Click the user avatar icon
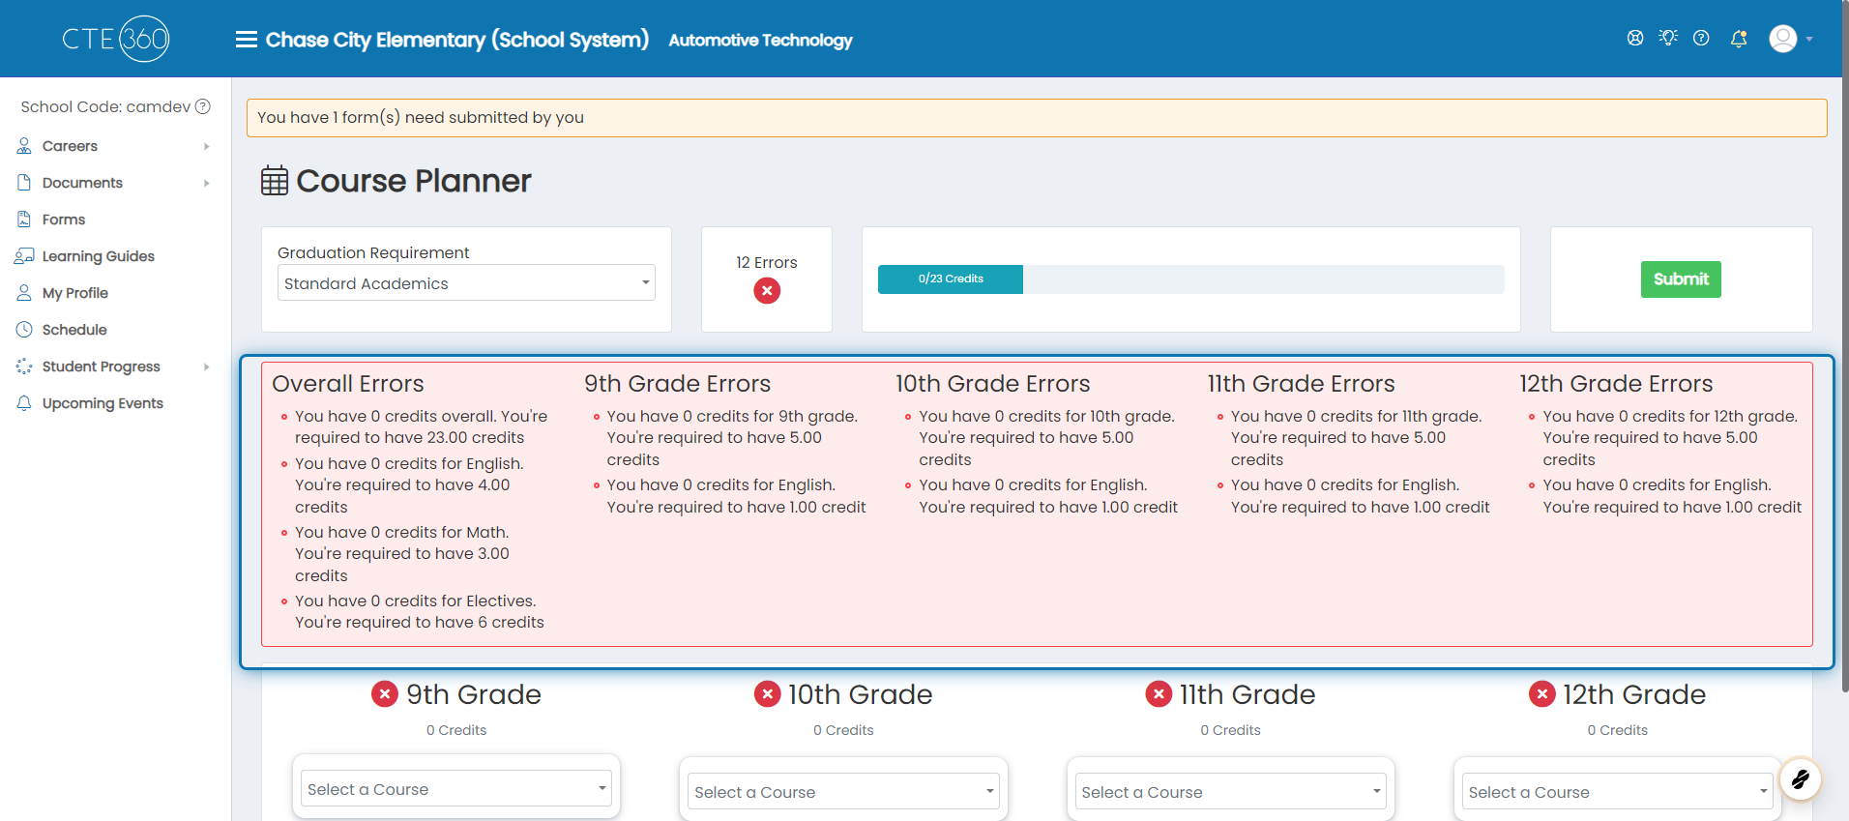Viewport: 1849px width, 821px height. click(x=1783, y=39)
